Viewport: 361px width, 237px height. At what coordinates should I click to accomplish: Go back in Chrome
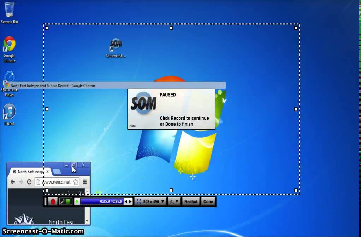(x=13, y=182)
